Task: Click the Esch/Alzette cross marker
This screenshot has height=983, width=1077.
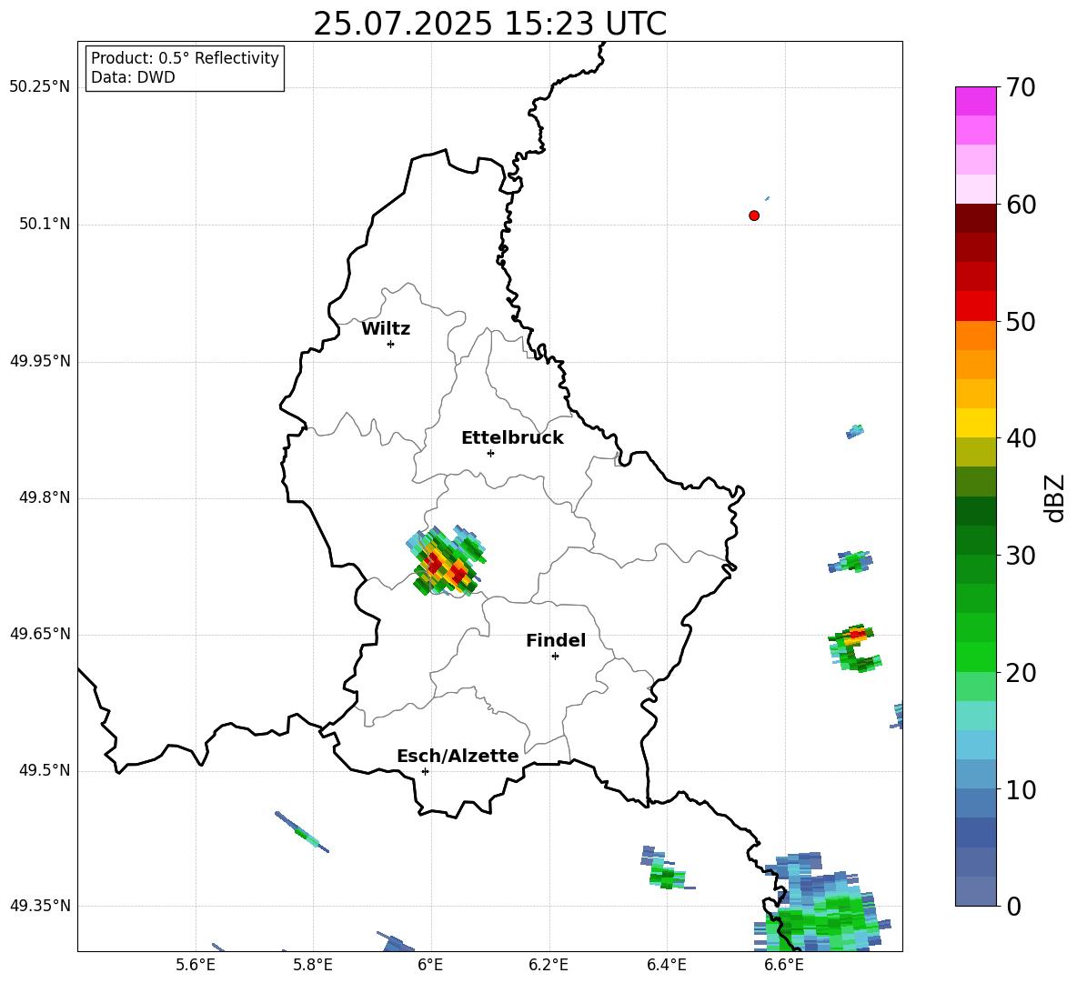Action: point(425,771)
